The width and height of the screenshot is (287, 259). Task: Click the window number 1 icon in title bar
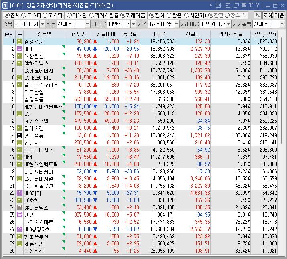coord(5,6)
